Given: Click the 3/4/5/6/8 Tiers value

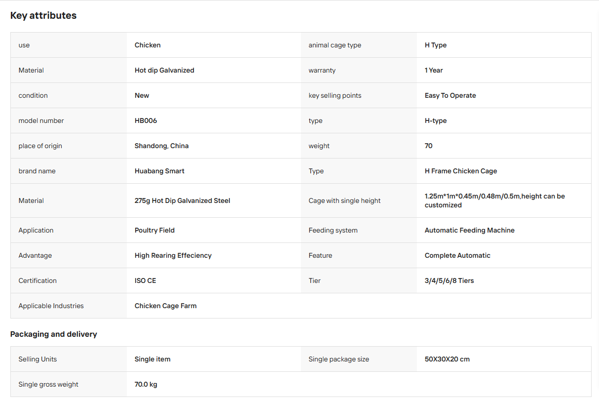Looking at the screenshot, I should [449, 280].
